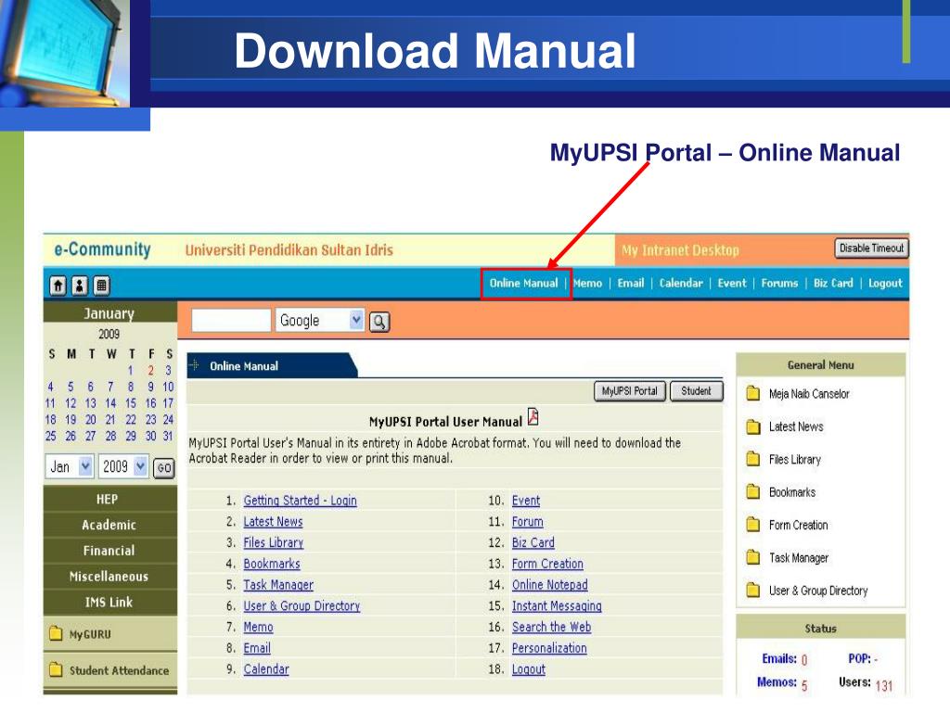Click inside the search text field
950x712 pixels.
click(231, 320)
